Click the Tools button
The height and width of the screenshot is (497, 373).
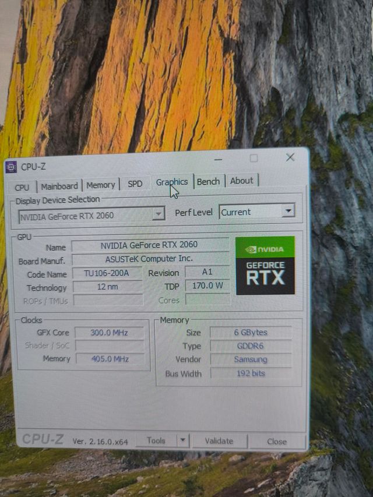156,440
